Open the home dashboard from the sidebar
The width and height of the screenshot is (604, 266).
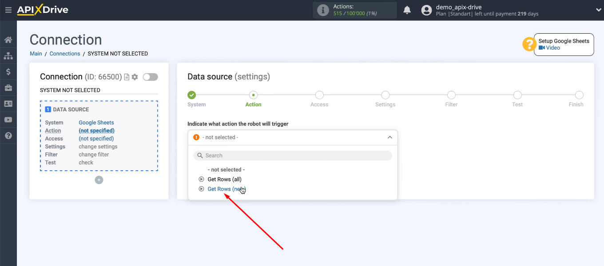[8, 39]
